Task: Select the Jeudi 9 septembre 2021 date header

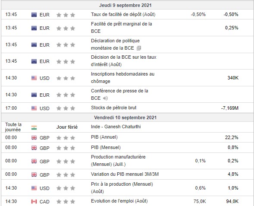Action: (125, 5)
